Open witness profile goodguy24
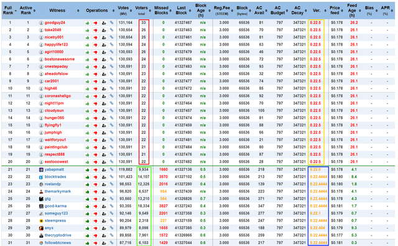The image size is (398, 246). click(x=55, y=23)
